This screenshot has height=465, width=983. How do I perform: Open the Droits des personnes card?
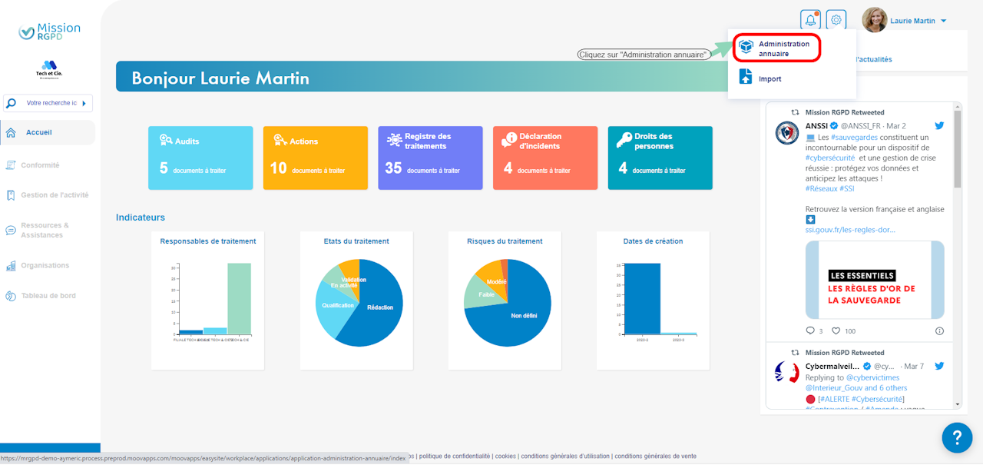[660, 158]
